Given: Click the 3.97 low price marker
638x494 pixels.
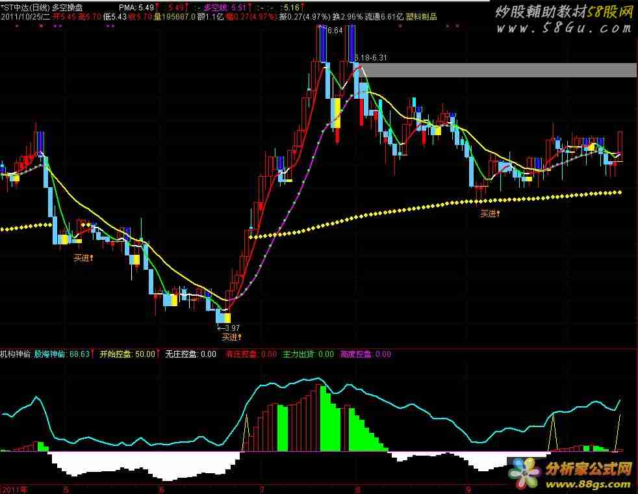Looking at the screenshot, I should pyautogui.click(x=228, y=328).
